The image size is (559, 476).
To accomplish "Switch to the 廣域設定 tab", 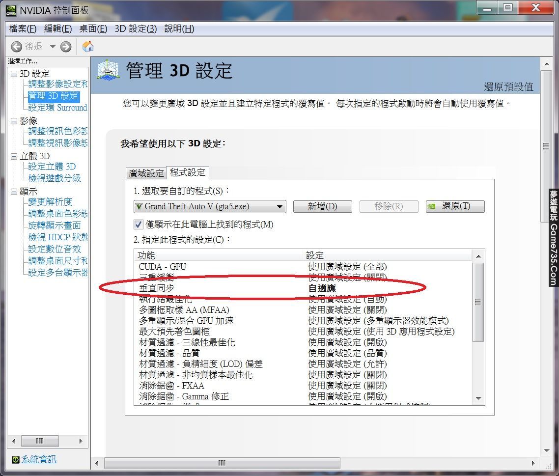I will point(146,173).
